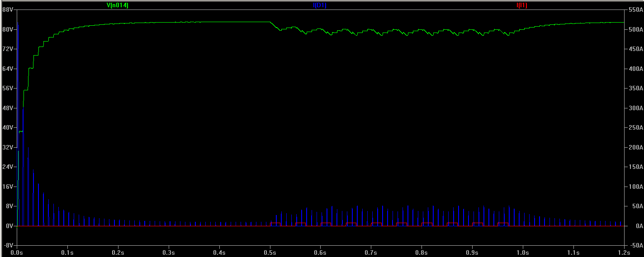Click the 0.5s time axis label
Viewport: 644px width, 257px height.
[270, 253]
